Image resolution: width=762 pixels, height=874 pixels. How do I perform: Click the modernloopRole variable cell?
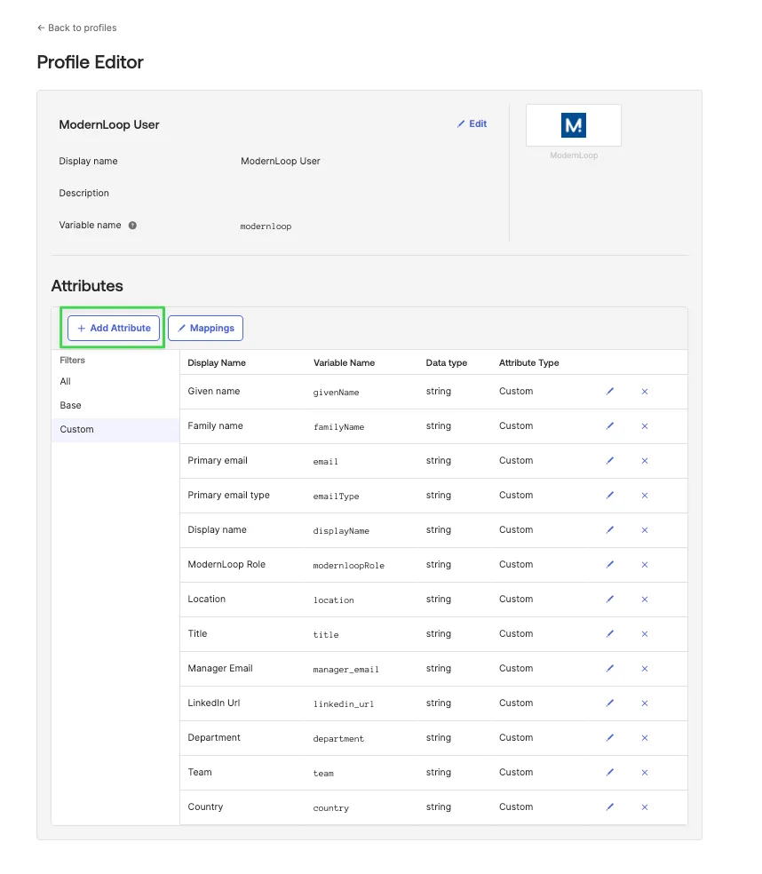(x=348, y=565)
